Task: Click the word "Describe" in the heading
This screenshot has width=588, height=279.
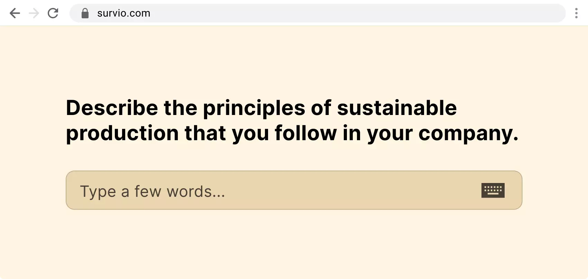Action: [x=112, y=108]
